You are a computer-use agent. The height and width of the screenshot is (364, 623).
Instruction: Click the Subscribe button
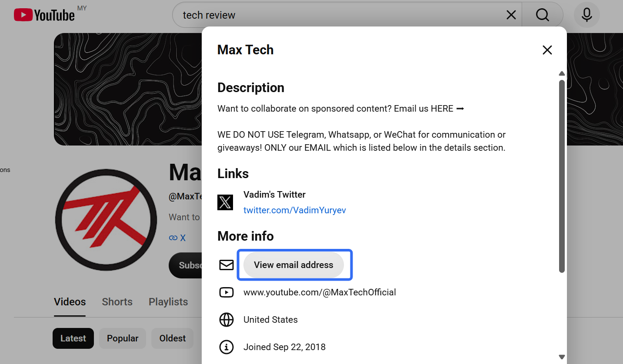[186, 265]
